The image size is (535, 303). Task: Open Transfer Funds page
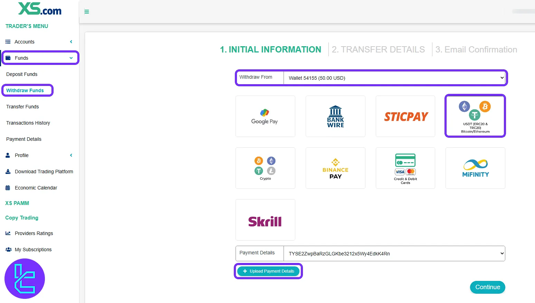[22, 107]
